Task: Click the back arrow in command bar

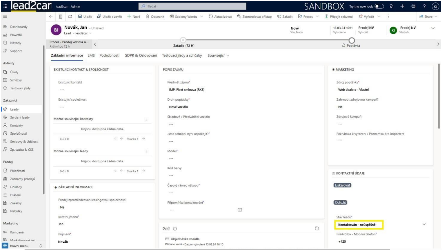Action: pos(51,17)
